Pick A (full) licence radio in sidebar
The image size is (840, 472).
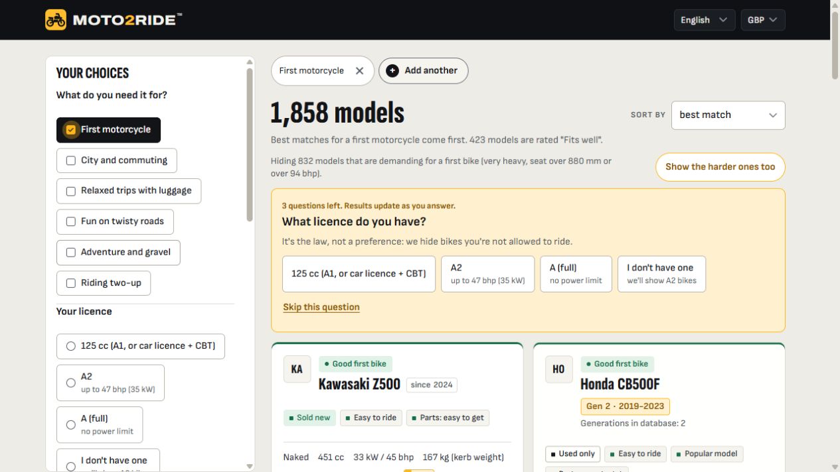tap(71, 425)
